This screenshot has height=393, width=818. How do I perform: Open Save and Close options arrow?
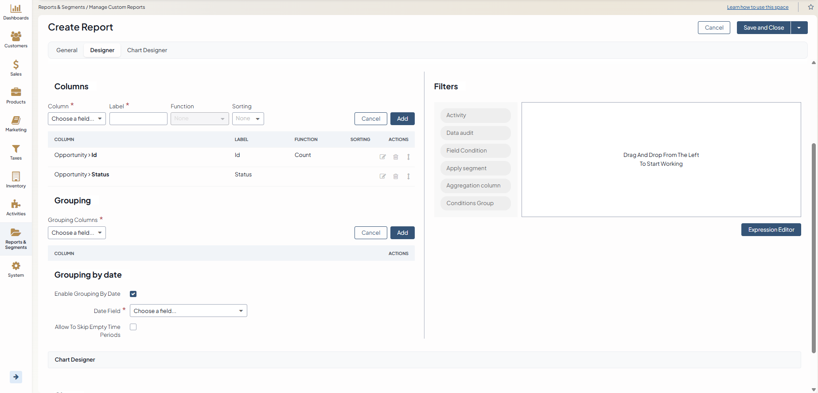[799, 28]
